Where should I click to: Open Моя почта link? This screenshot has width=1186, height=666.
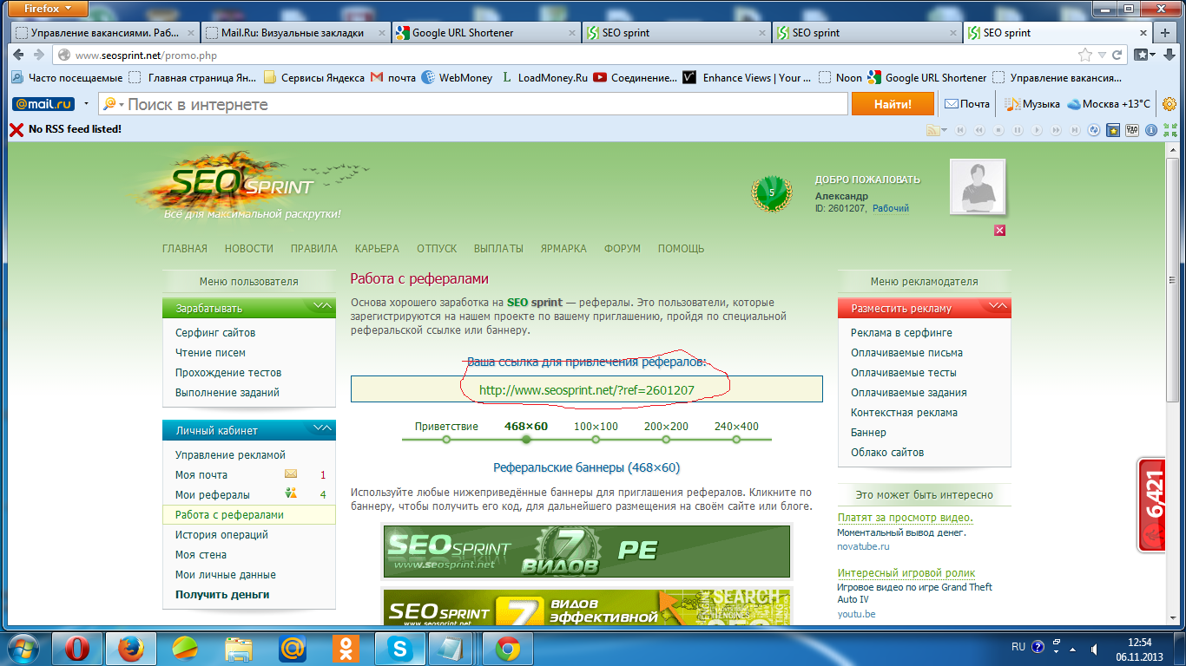coord(201,474)
